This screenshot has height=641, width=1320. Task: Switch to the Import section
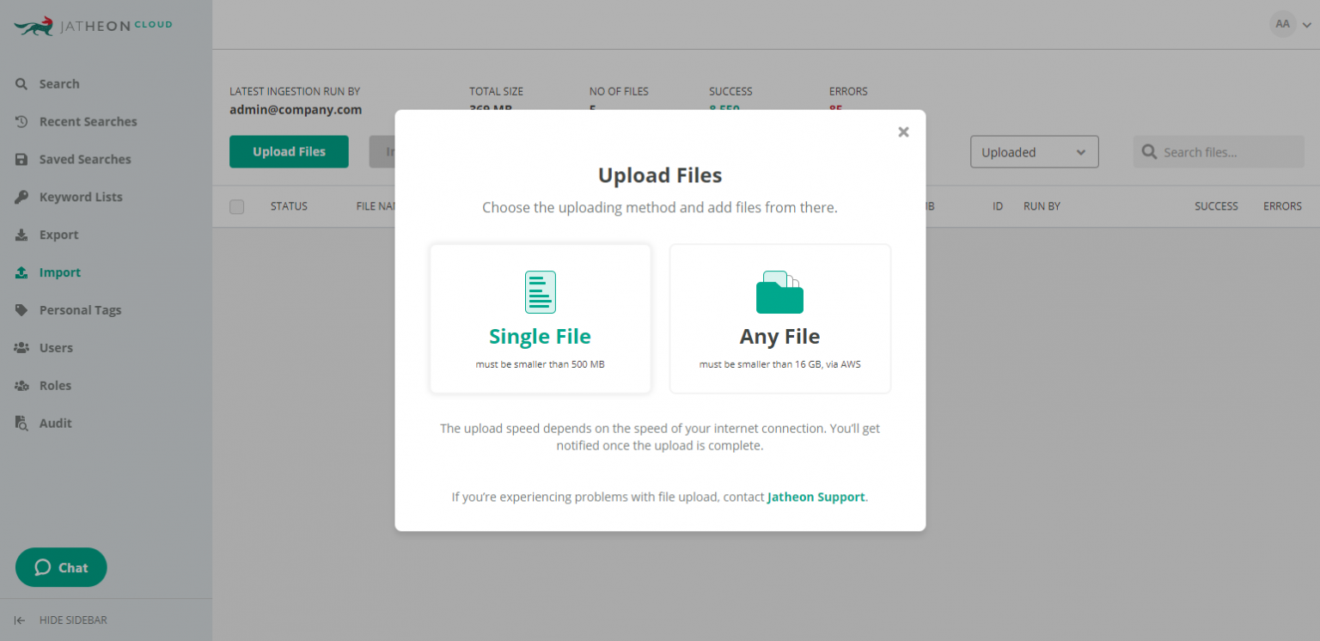[22, 272]
